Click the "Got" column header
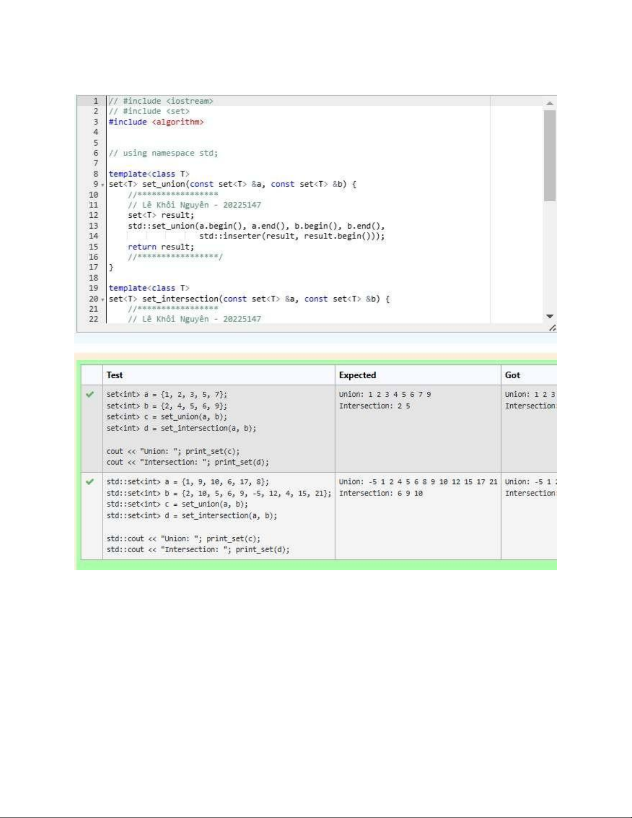This screenshot has width=632, height=818. point(512,375)
